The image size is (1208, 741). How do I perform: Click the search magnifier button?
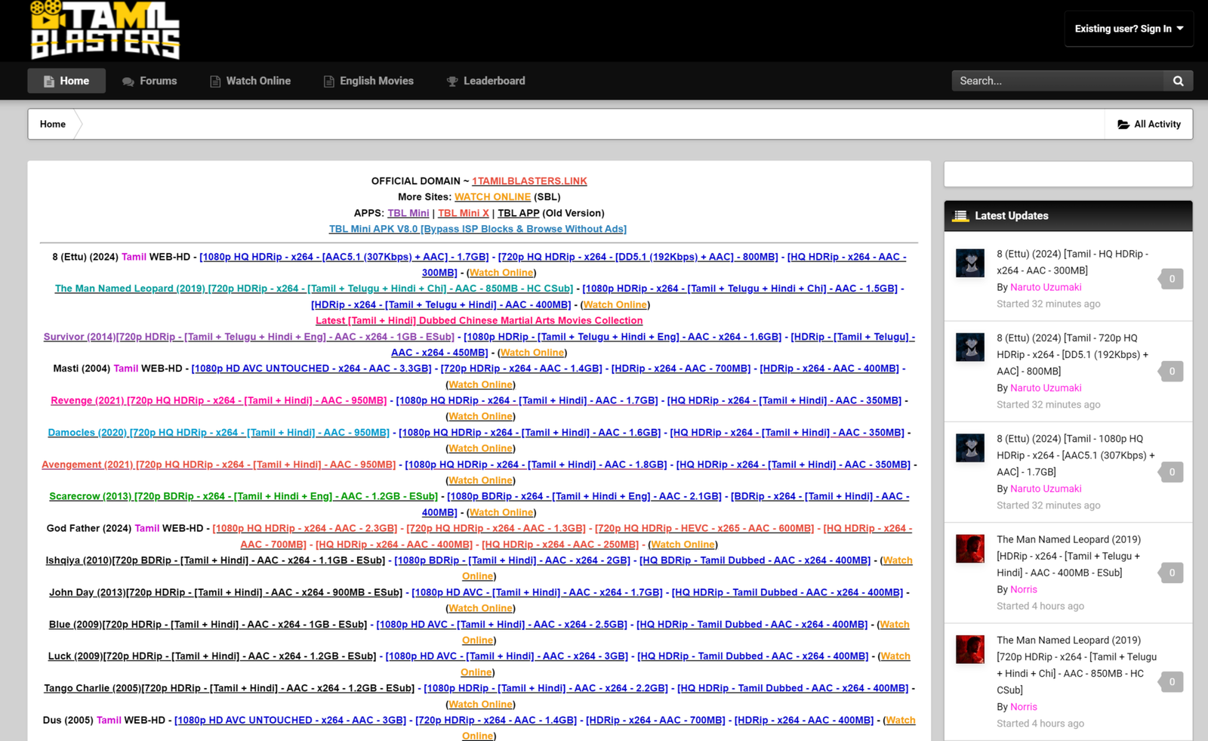click(1178, 81)
